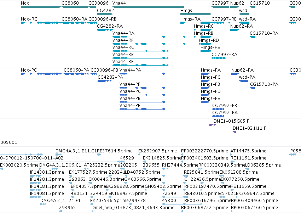301x213 pixels.
Task: Click EST label LD06385.5prime
Action: (x=263, y=165)
